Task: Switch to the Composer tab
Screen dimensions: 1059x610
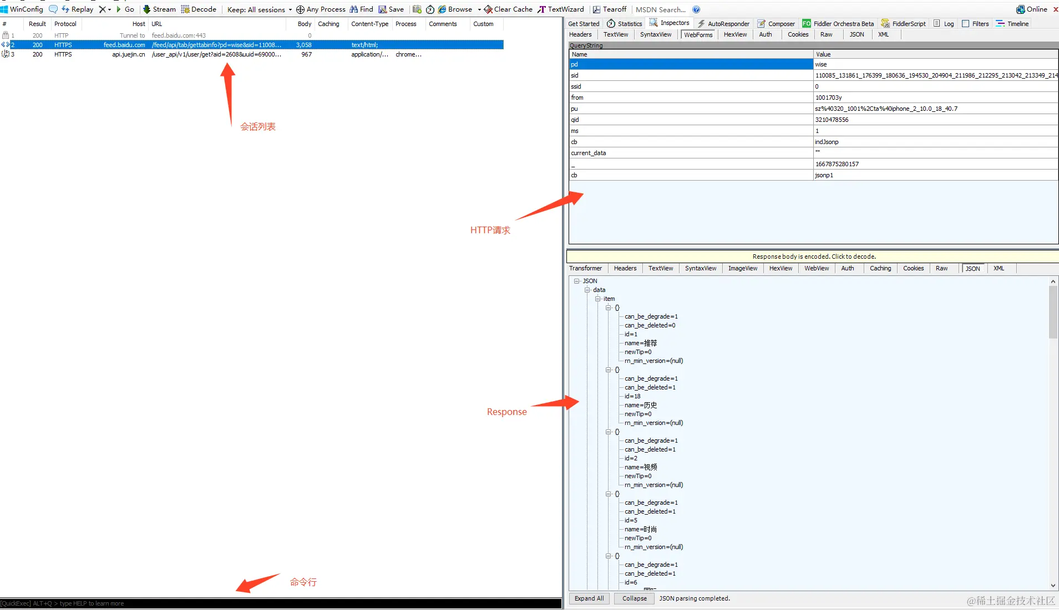Action: tap(776, 23)
